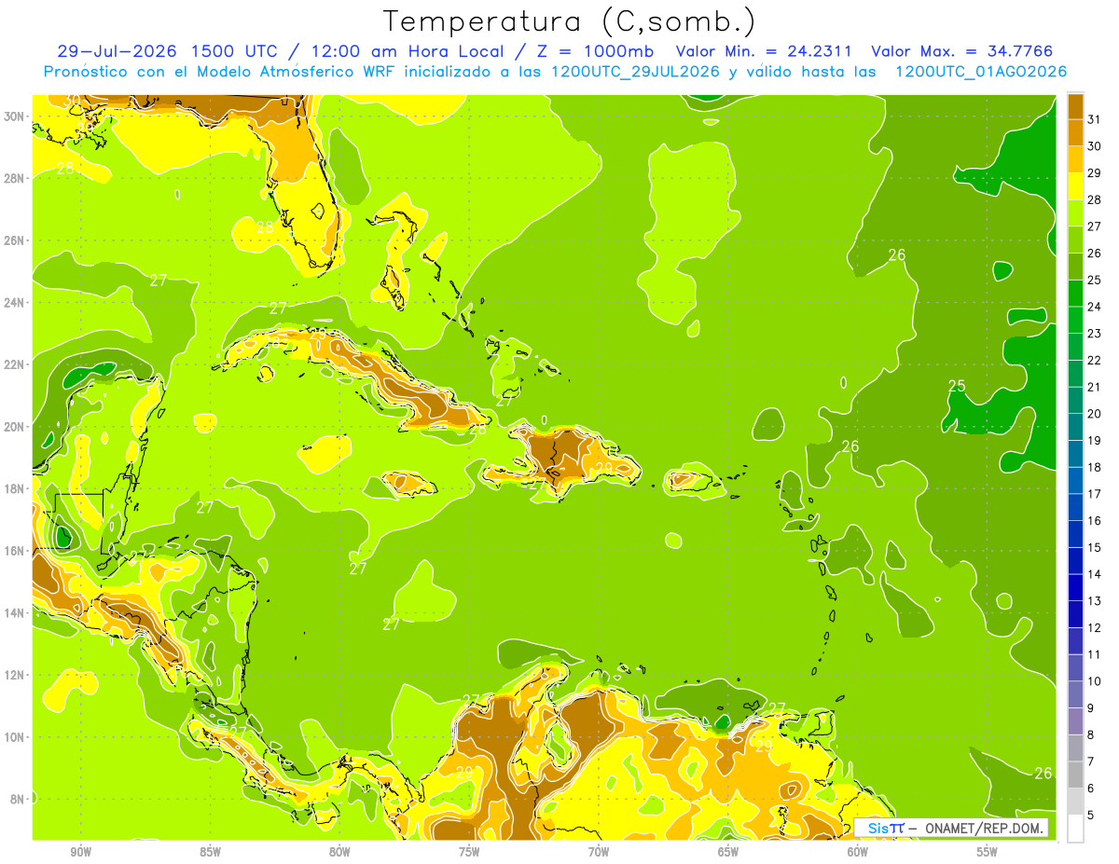Click the longitude axis label 55W

pos(987,852)
